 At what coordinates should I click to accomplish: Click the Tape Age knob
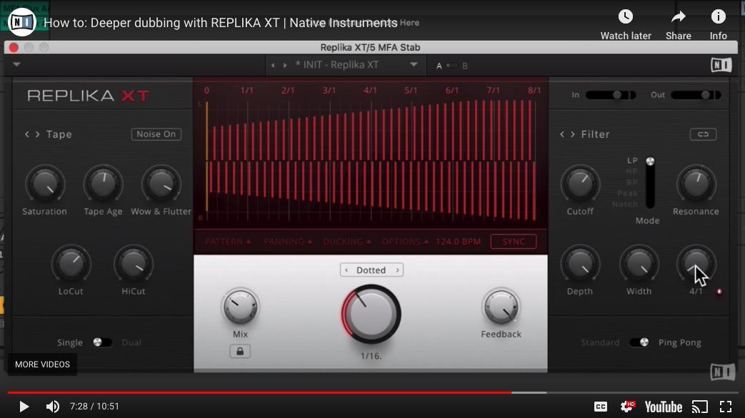103,183
